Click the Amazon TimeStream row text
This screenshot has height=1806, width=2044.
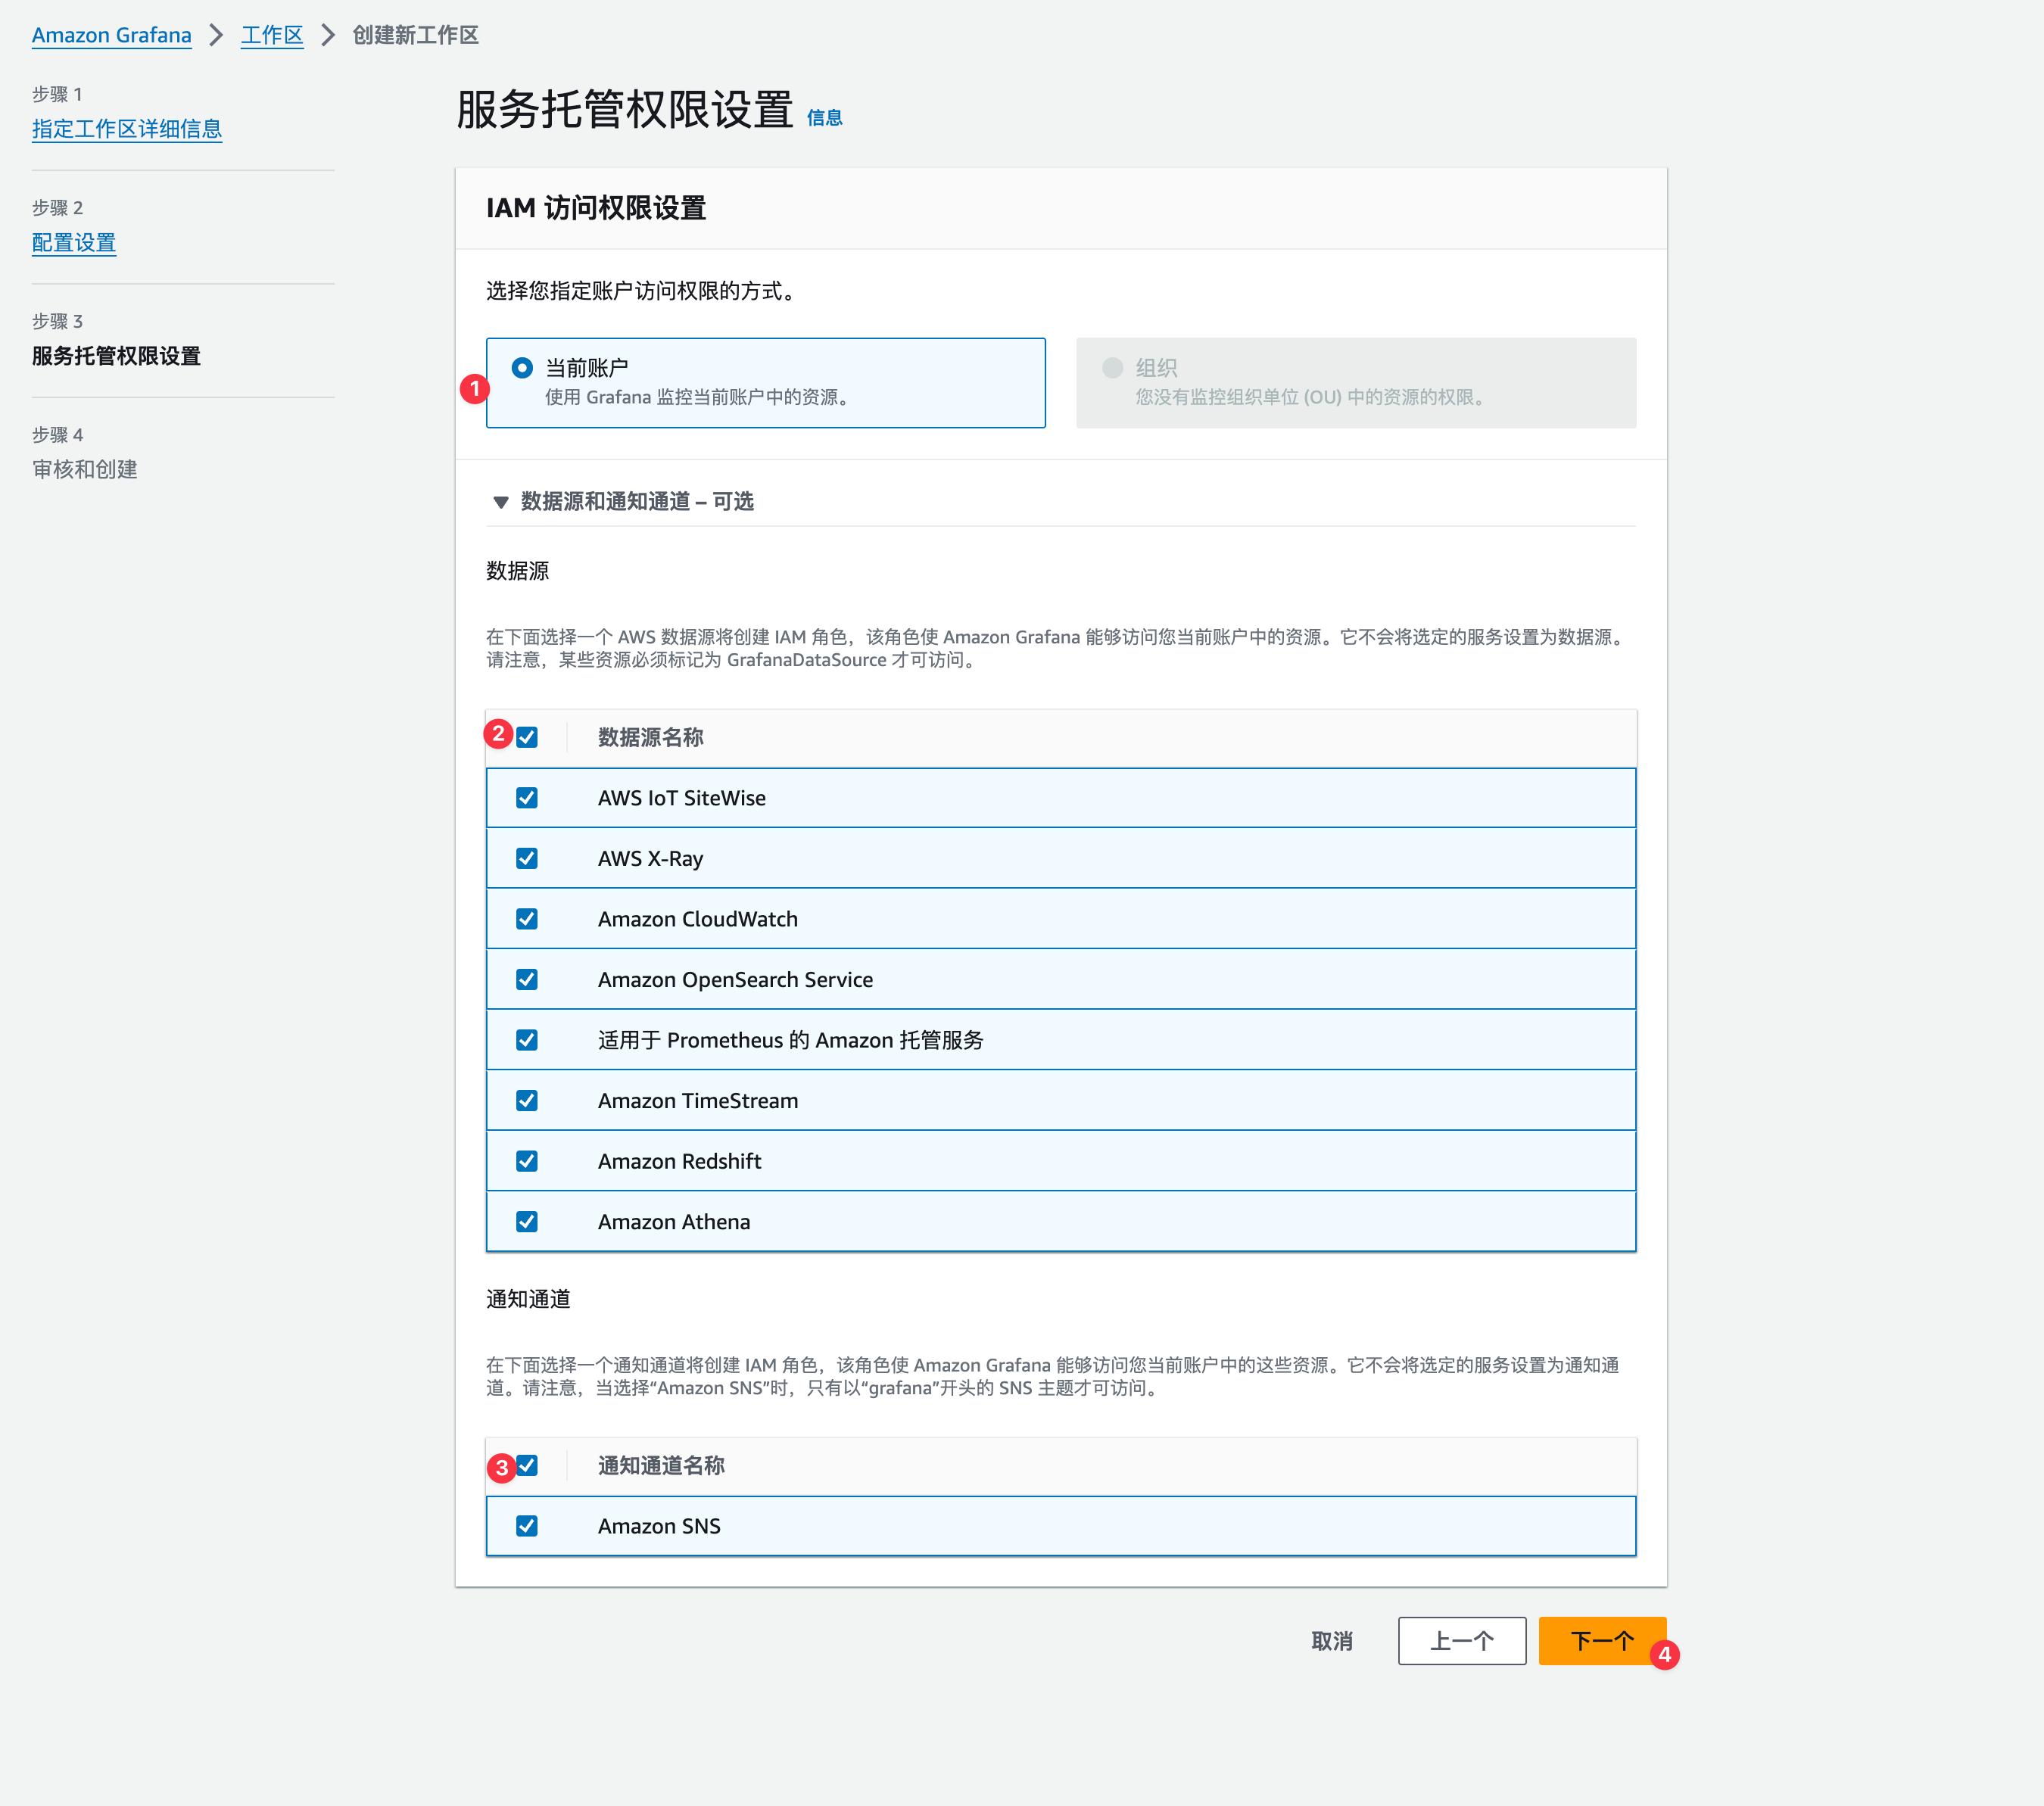pyautogui.click(x=698, y=1101)
